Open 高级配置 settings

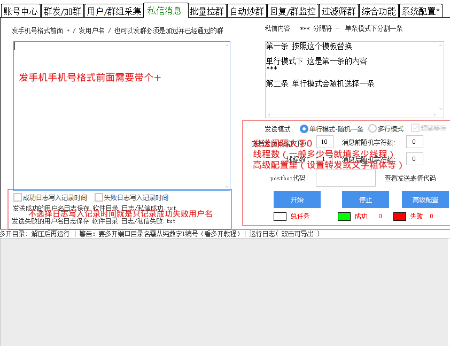[425, 199]
